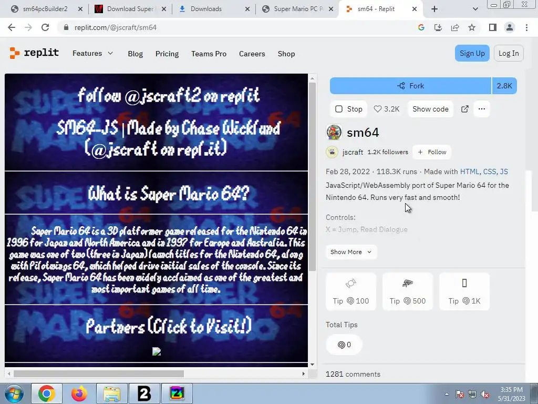Click the HTML, CSS, JS link
538x404 pixels.
click(484, 171)
